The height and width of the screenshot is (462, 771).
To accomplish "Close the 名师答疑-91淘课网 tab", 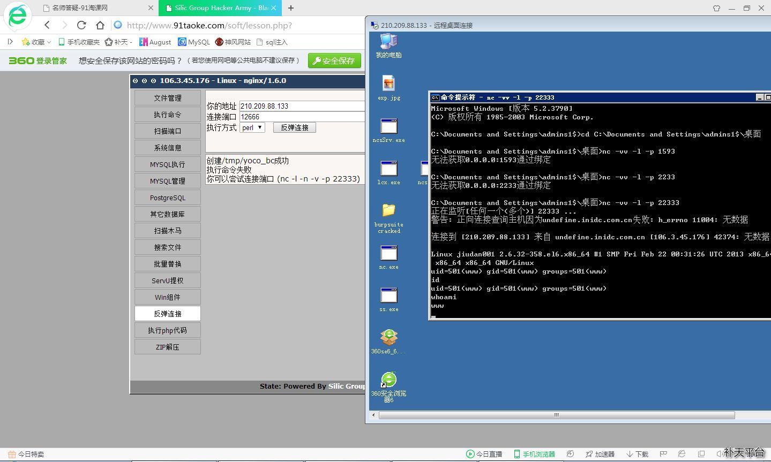I will [151, 8].
